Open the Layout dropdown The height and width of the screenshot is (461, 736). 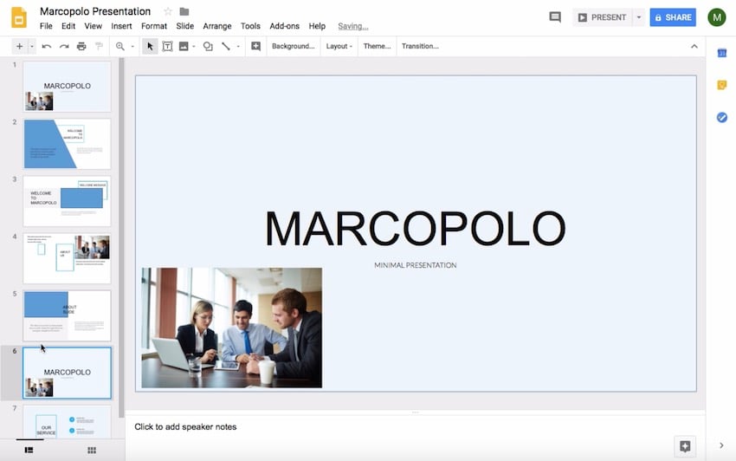click(x=339, y=46)
